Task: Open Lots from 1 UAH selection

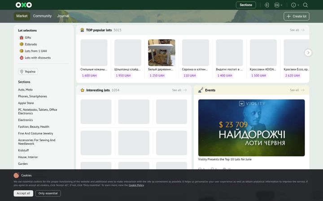Action: 33,51
